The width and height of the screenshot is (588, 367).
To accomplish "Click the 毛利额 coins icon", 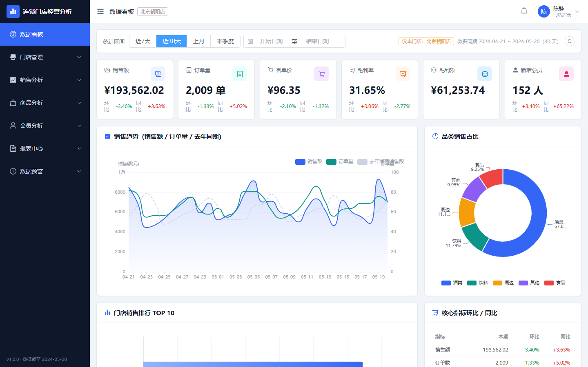I will [485, 74].
